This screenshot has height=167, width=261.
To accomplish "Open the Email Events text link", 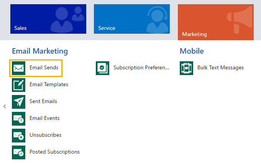I will click(x=44, y=118).
